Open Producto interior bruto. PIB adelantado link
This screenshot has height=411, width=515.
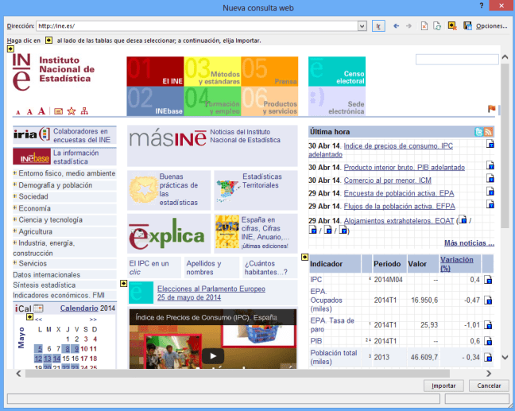404,167
